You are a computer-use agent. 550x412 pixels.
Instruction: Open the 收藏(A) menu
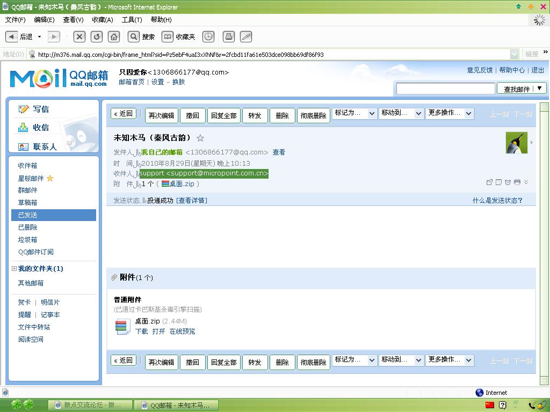click(103, 20)
